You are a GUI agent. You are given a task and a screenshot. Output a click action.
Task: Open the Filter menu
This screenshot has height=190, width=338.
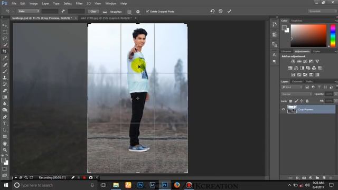pyautogui.click(x=79, y=4)
